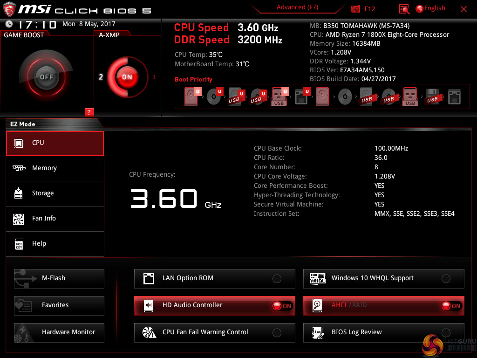
Task: Turn off the HD Audio Controller ON switch
Action: 282,306
